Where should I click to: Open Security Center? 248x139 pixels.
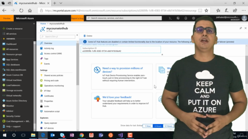coord(11,116)
